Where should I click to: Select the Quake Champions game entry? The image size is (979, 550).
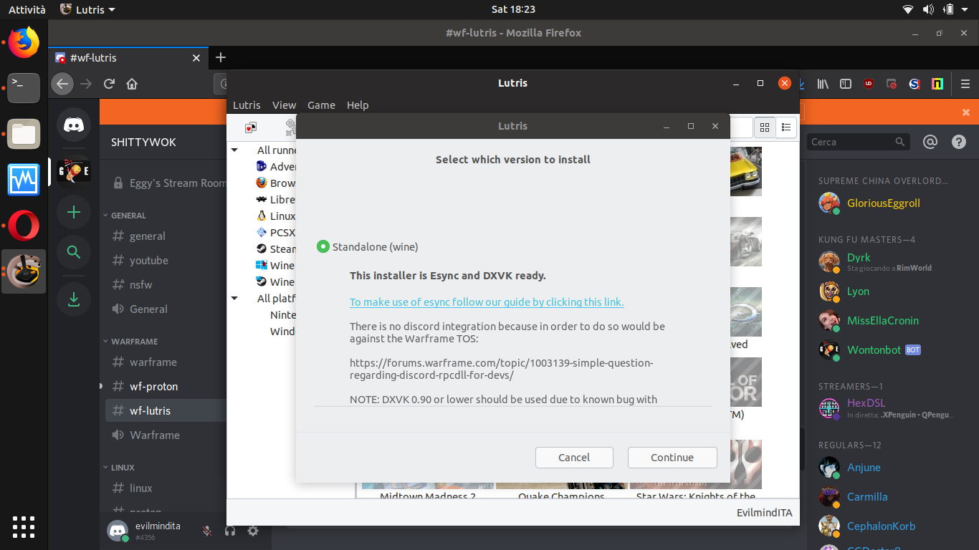[561, 495]
